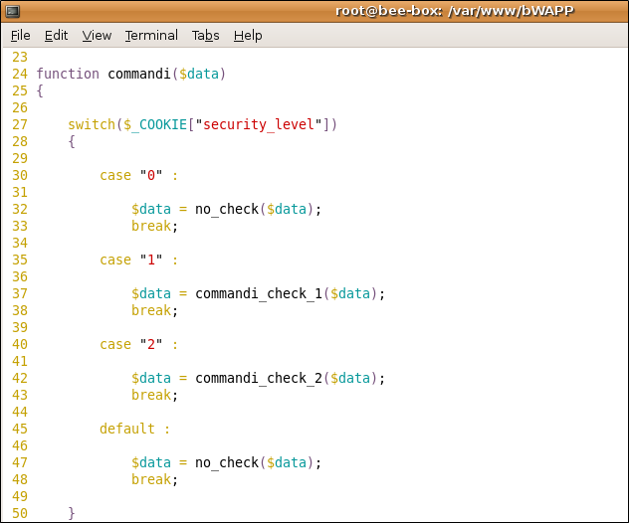Click 'no_check' call on line 47
This screenshot has width=629, height=523.
click(x=227, y=463)
